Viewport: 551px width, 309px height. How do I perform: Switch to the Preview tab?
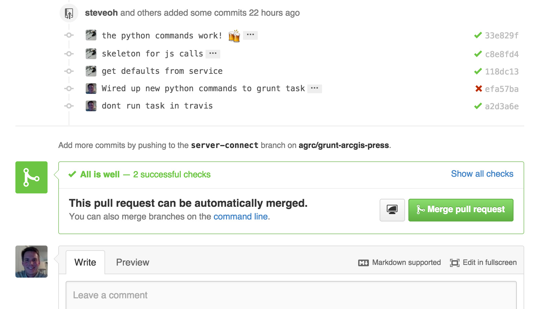coord(133,262)
